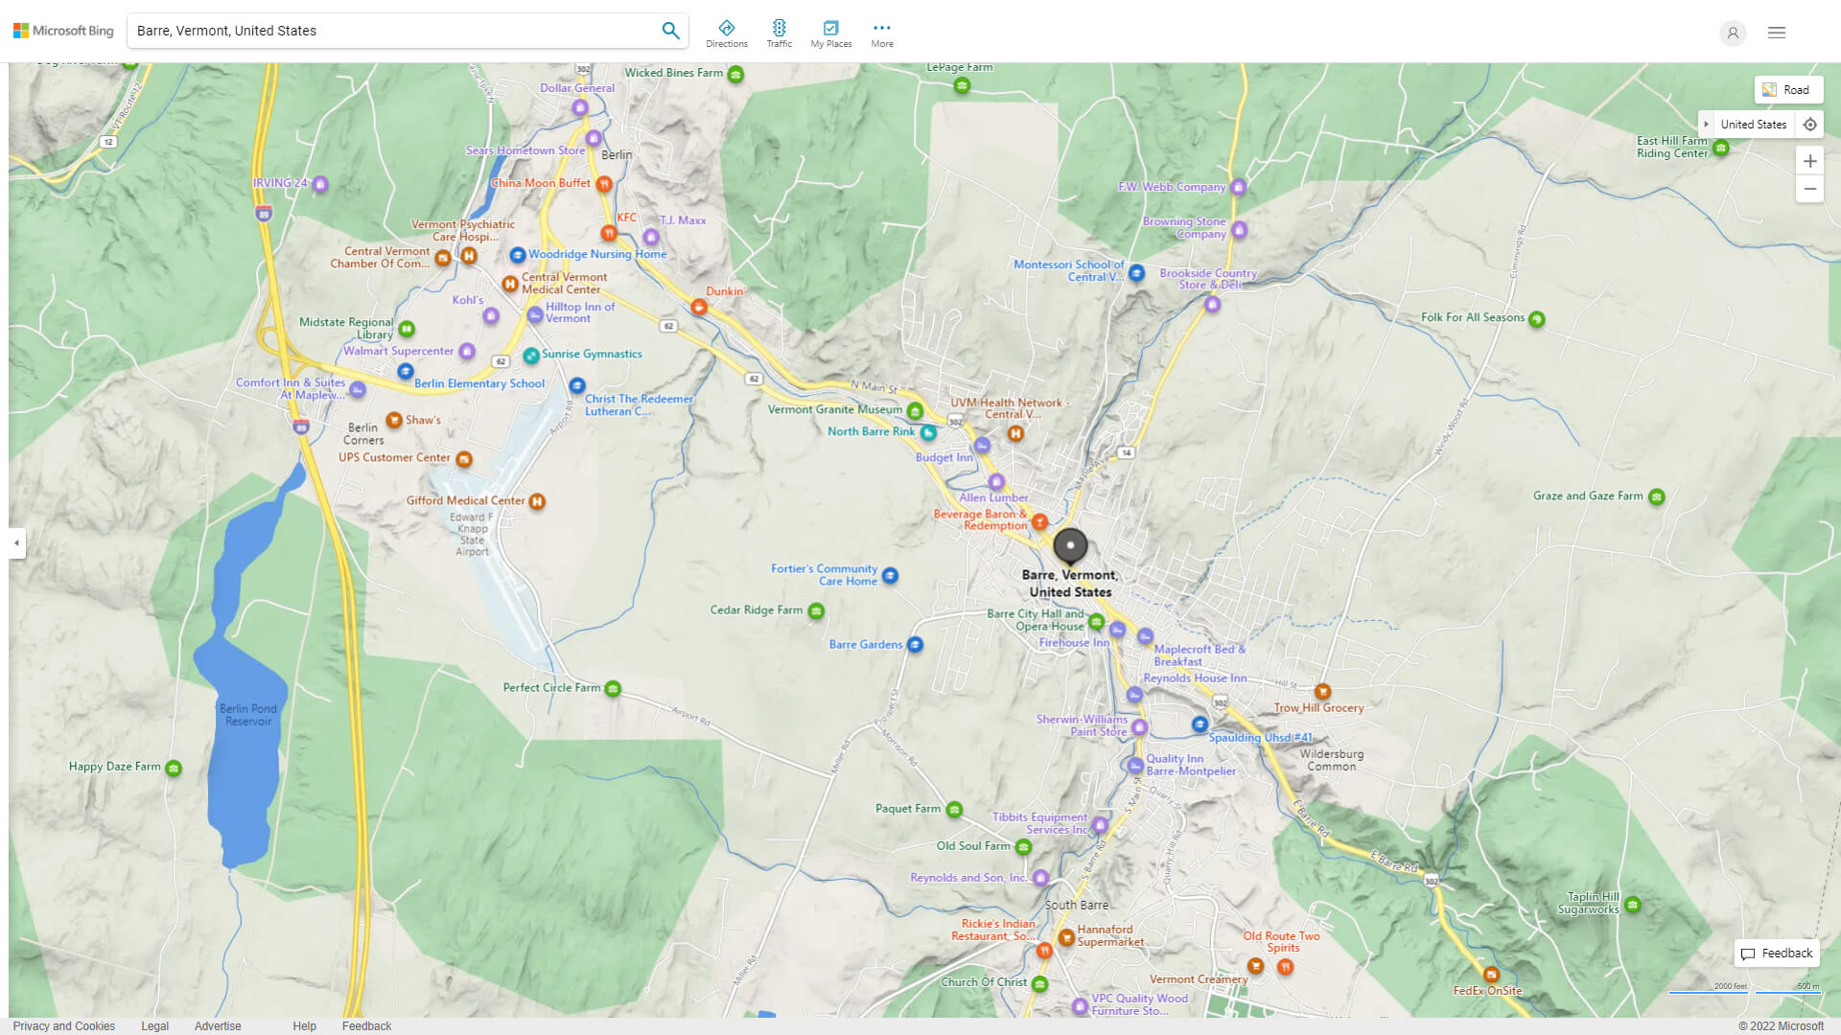Viewport: 1841px width, 1035px height.
Task: Click the locate-me icon beside United States
Action: (x=1810, y=124)
